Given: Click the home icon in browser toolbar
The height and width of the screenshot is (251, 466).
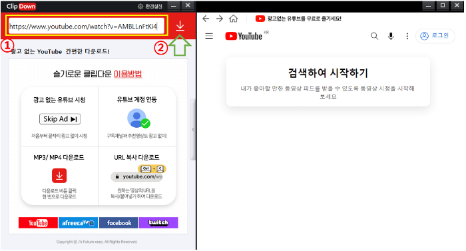Looking at the screenshot, I should click(234, 19).
